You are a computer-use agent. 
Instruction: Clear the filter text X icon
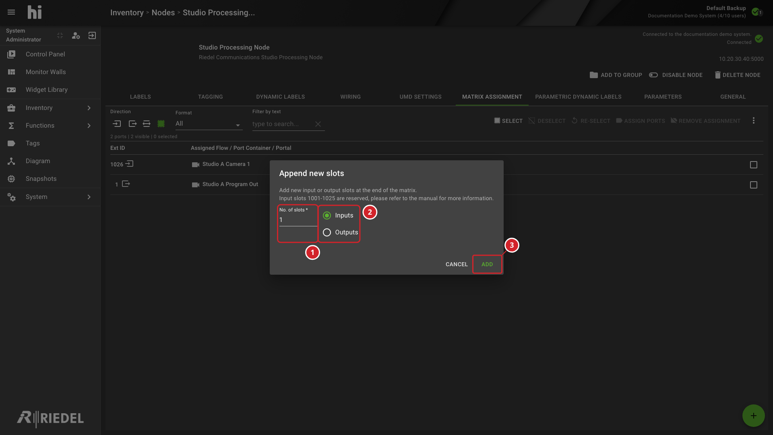[x=318, y=124]
